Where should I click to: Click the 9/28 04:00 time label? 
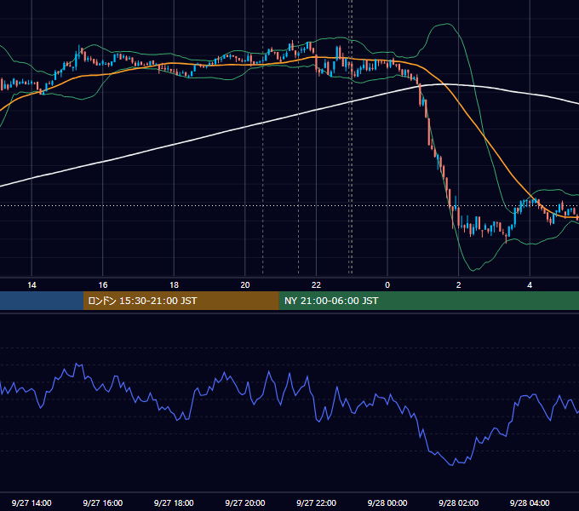click(530, 502)
